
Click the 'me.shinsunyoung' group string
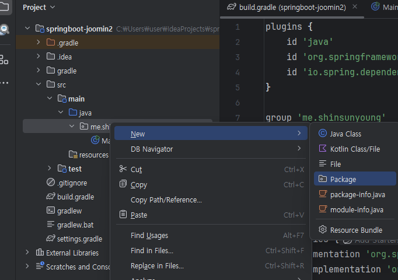coord(341,118)
